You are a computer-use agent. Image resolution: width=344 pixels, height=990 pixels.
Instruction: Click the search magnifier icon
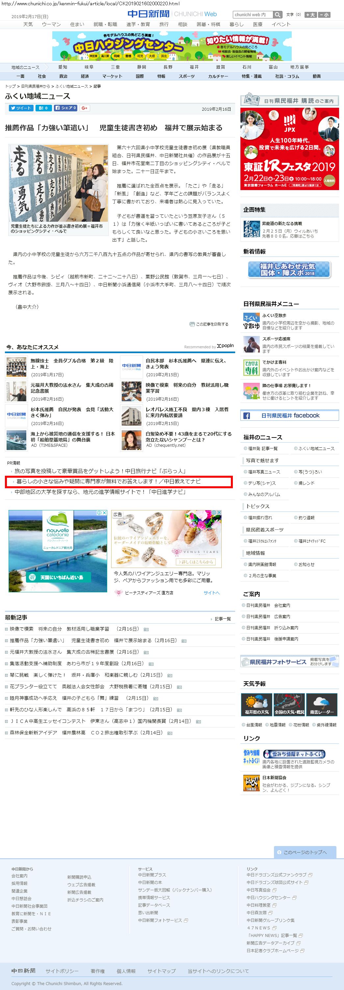(x=278, y=14)
